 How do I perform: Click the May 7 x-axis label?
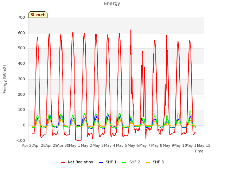pos(145,145)
